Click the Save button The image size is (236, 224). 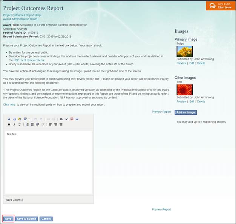point(8,219)
